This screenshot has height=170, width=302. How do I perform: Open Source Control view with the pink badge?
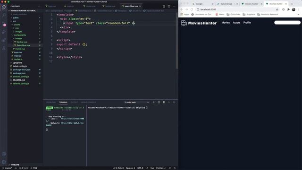[4, 24]
